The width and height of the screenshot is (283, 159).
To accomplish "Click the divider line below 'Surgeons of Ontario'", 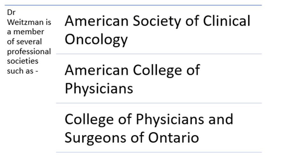I will coord(159,152).
